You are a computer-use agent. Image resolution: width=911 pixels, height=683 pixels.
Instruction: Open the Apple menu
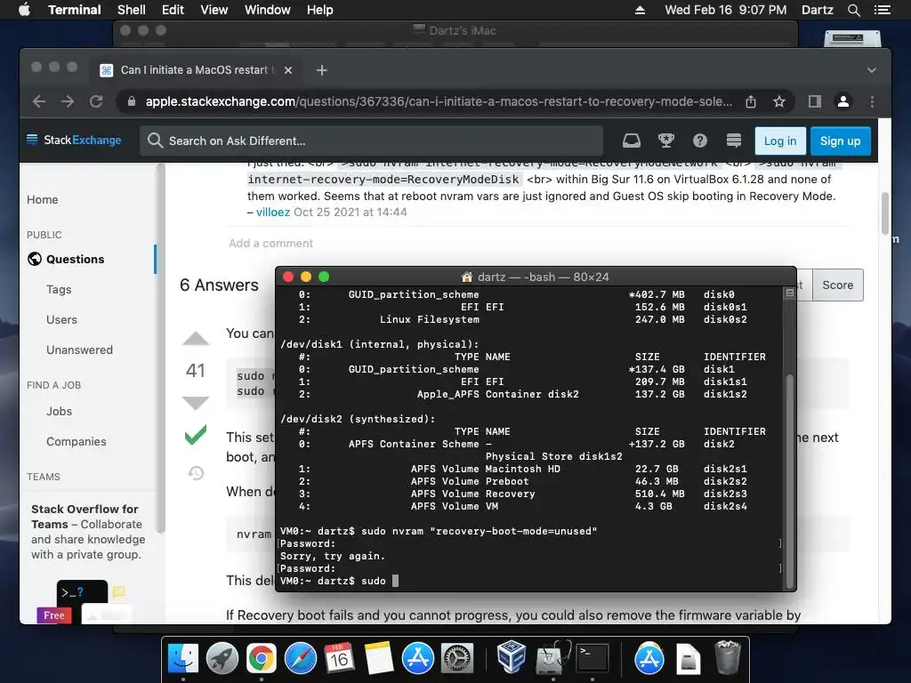click(x=24, y=10)
